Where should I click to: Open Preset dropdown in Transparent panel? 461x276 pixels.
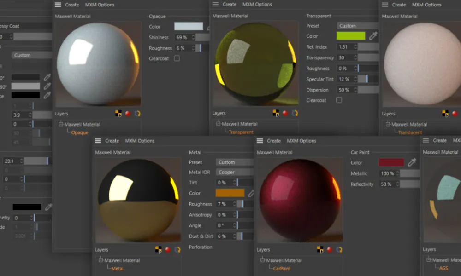click(x=357, y=26)
